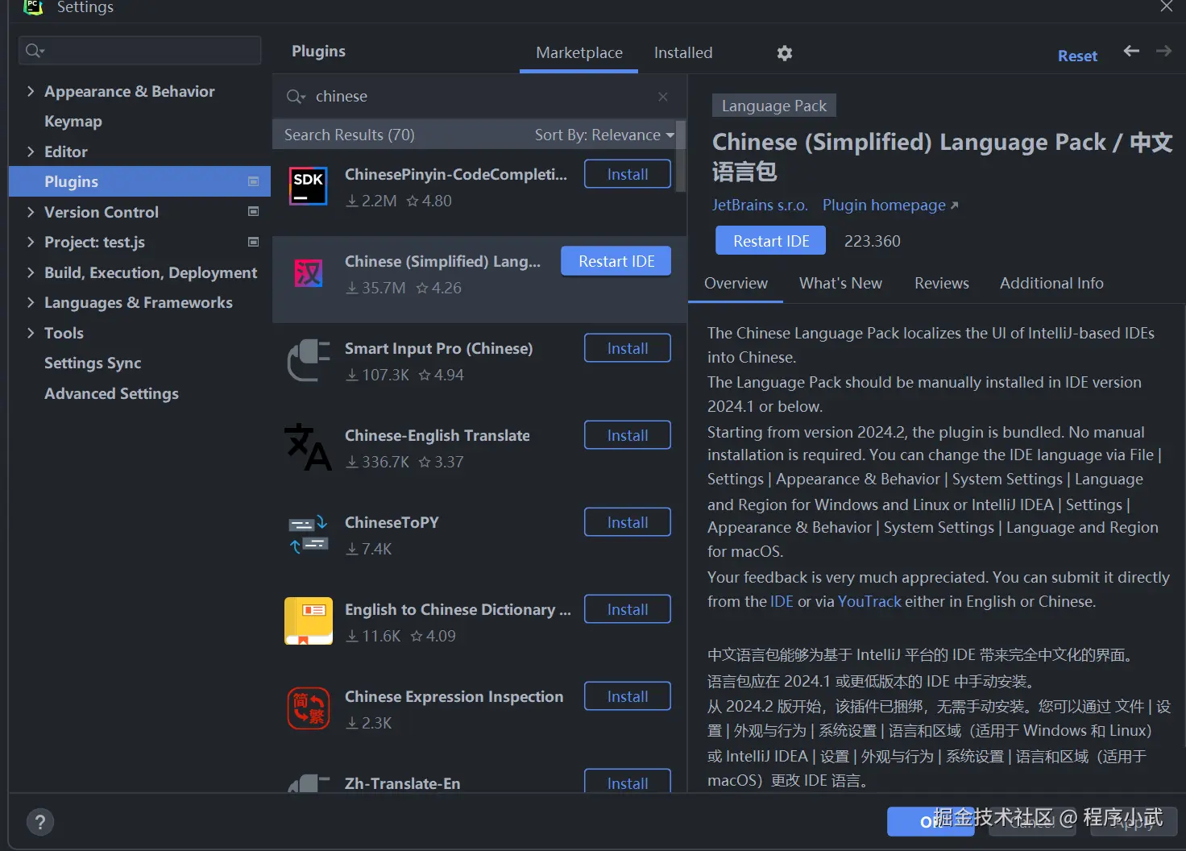Click Restart IDE in the details pane
Image resolution: width=1186 pixels, height=851 pixels.
(x=771, y=241)
